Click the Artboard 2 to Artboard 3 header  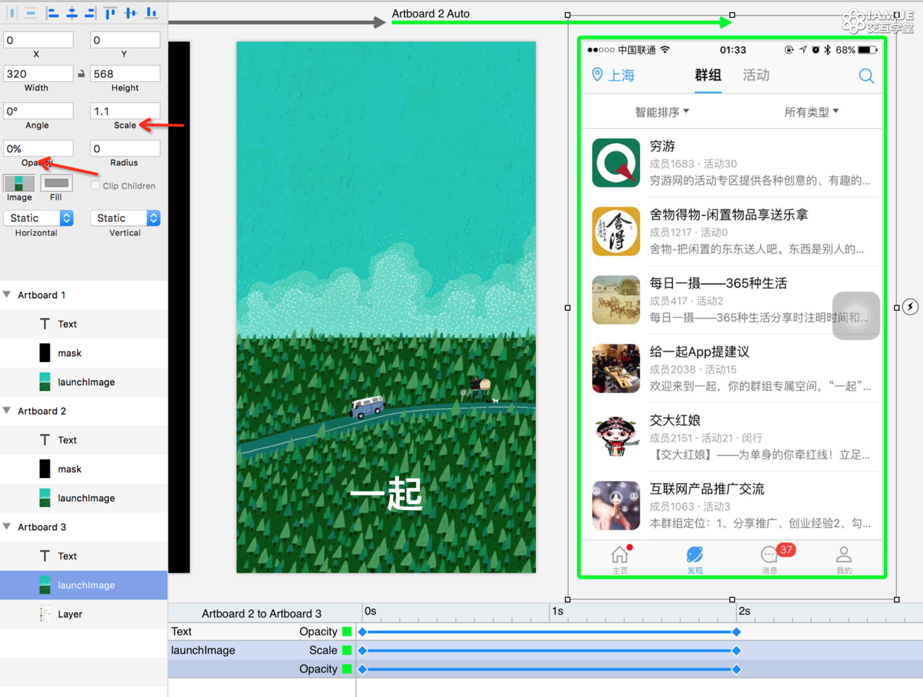(262, 614)
